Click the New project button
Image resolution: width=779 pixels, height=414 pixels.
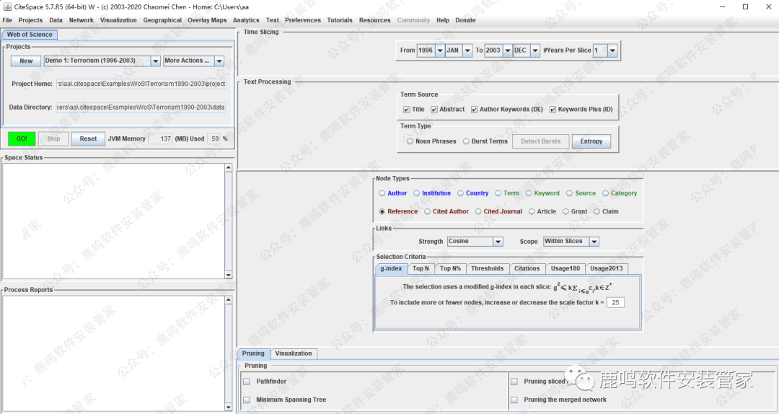click(x=26, y=61)
